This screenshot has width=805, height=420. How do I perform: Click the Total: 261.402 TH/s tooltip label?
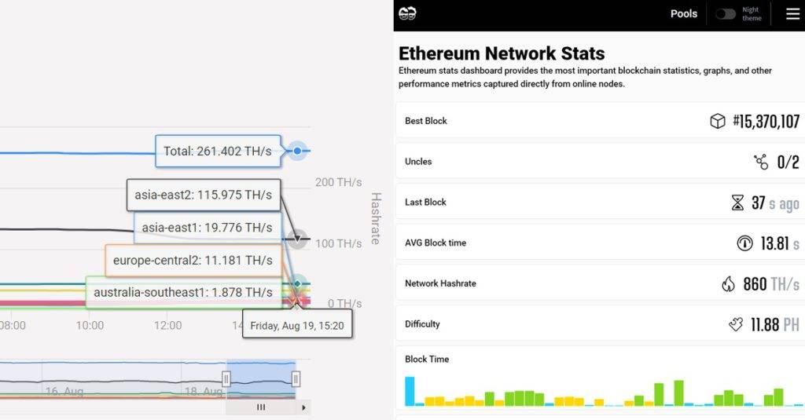[218, 151]
